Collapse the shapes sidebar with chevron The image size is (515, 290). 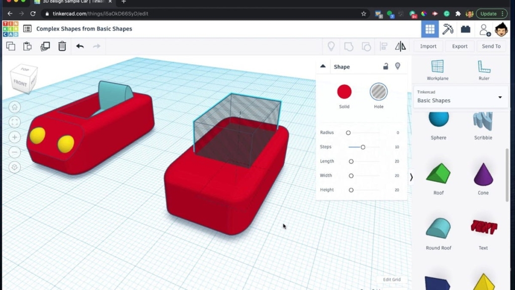pos(411,177)
